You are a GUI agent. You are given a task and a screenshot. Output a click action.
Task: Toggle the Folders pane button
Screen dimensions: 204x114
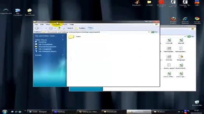click(x=80, y=28)
